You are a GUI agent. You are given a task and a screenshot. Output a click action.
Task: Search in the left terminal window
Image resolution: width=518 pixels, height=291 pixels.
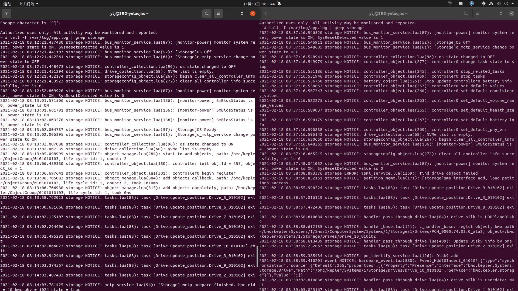click(207, 13)
